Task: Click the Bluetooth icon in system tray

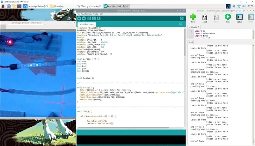Action: point(234,6)
